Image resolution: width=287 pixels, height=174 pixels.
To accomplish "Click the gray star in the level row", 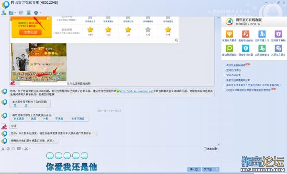I will click(x=148, y=30).
